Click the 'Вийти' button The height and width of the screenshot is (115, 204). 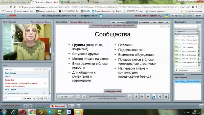pyautogui.click(x=199, y=16)
